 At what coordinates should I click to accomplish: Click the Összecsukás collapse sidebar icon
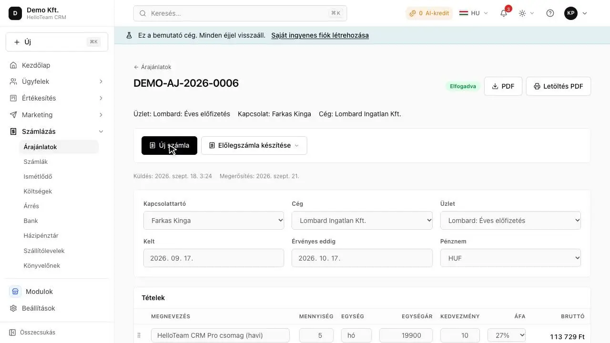(x=12, y=333)
